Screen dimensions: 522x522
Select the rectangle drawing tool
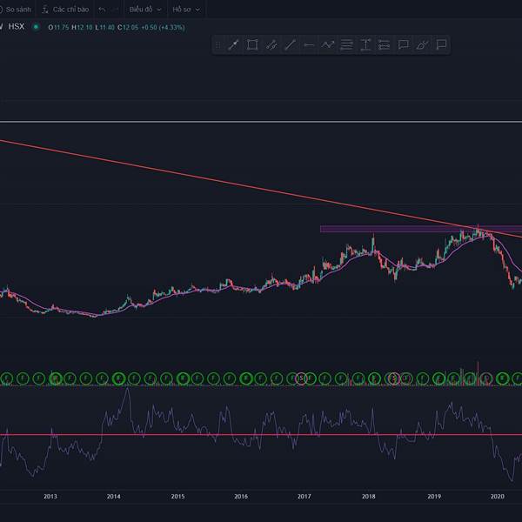(x=252, y=44)
